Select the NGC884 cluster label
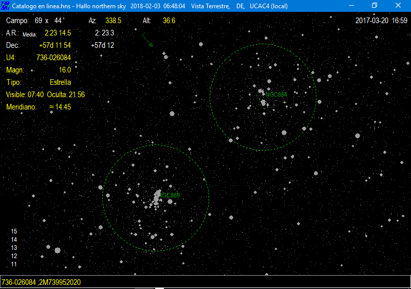This screenshot has height=289, width=411. click(x=276, y=95)
